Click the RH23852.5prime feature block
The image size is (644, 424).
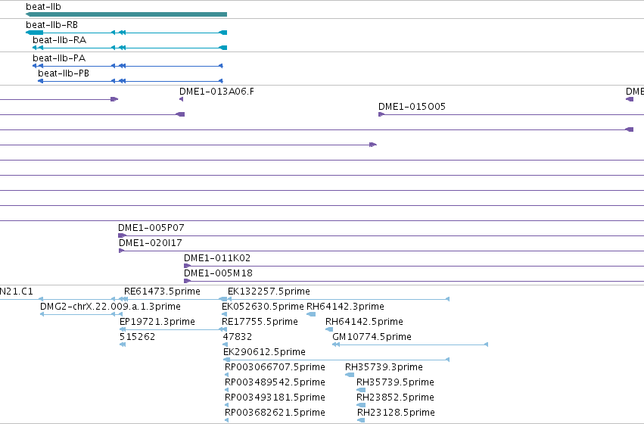click(361, 405)
